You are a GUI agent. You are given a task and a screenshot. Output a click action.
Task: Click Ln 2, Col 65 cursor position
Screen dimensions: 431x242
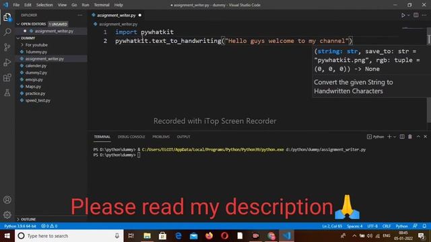tap(332, 226)
